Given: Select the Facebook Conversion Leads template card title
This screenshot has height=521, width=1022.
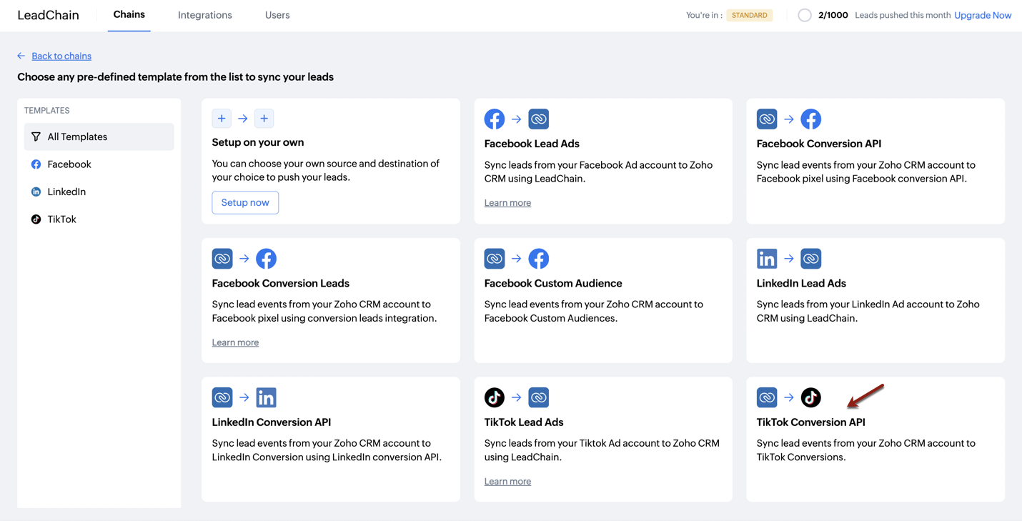Looking at the screenshot, I should click(x=280, y=283).
